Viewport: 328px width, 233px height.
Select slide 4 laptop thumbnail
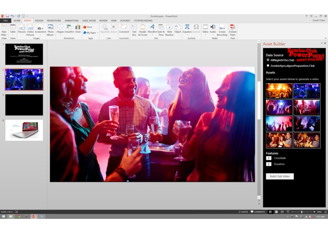(24, 130)
